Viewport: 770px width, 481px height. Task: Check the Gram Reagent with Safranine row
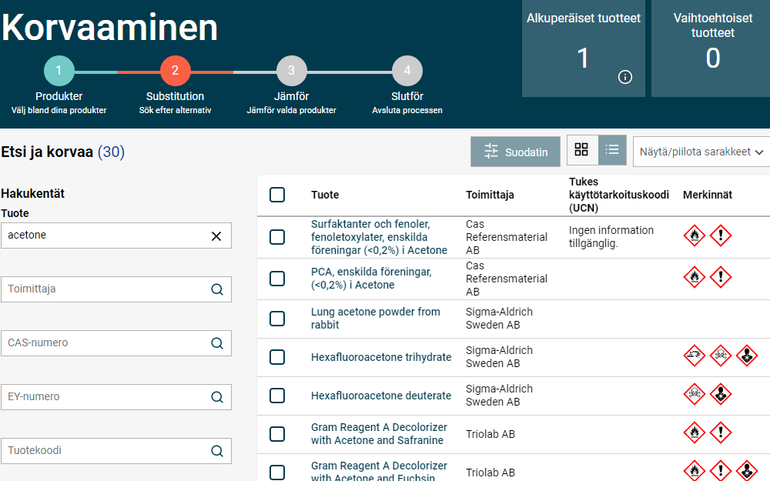(277, 434)
